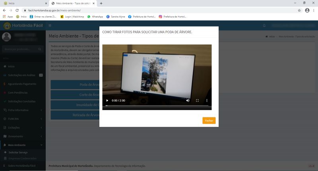Open Início in the sidebar
318x171 pixels.
click(x=11, y=66)
